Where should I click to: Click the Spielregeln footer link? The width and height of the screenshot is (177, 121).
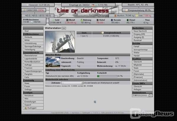click(x=86, y=113)
